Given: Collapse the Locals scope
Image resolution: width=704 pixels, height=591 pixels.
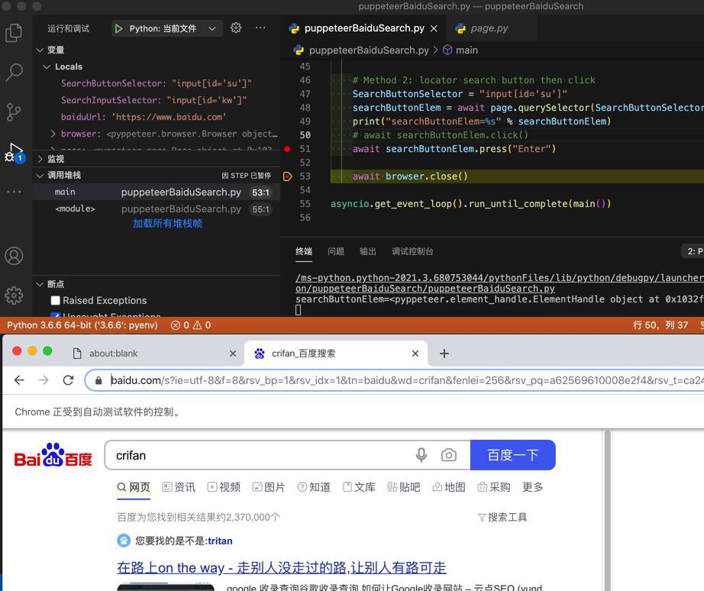Looking at the screenshot, I should 47,67.
